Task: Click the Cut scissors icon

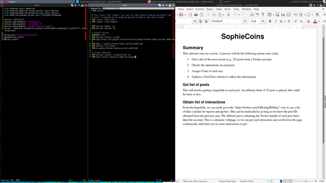Action: (209, 14)
